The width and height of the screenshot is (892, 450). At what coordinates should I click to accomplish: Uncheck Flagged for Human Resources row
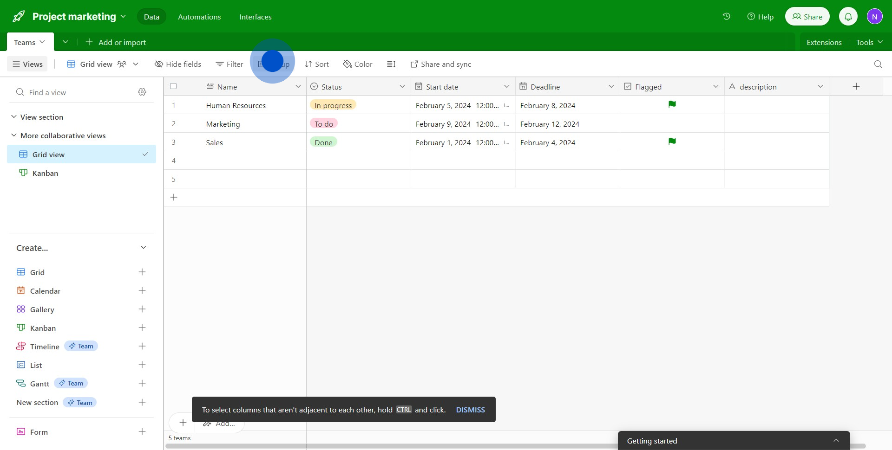point(672,105)
